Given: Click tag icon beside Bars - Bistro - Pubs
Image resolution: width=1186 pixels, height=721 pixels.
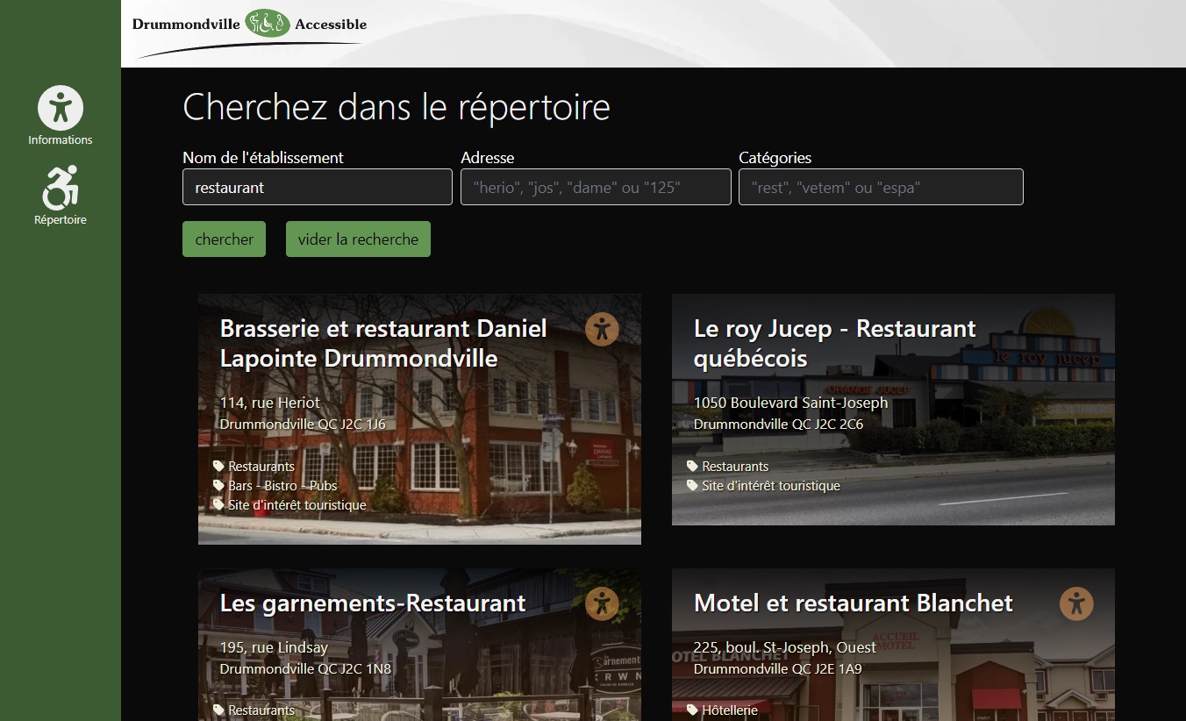Looking at the screenshot, I should (x=219, y=485).
